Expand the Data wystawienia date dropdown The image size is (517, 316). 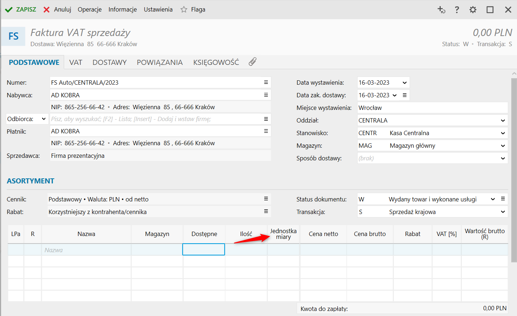coord(404,83)
